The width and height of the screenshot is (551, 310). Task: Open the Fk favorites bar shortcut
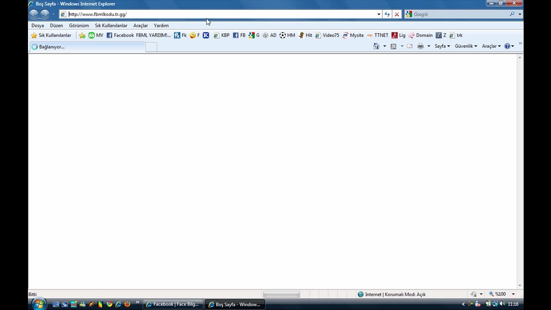coord(180,35)
